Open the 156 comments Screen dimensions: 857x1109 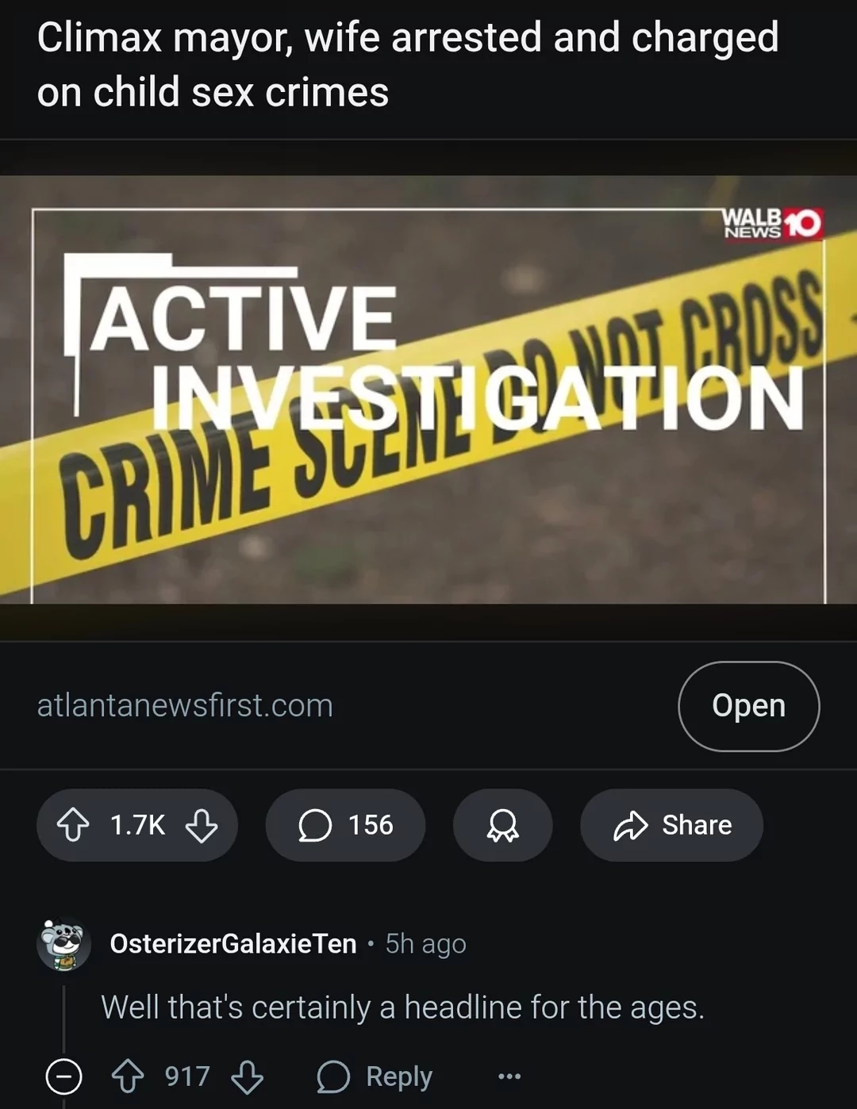345,825
